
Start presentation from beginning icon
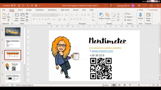coord(32,5)
